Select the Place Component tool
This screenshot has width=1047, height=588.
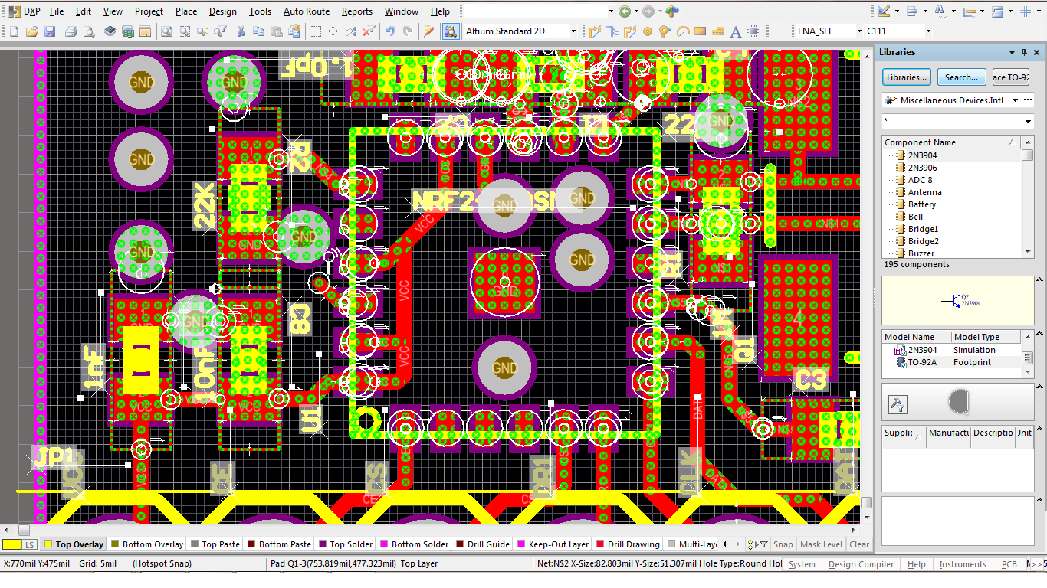click(x=753, y=31)
